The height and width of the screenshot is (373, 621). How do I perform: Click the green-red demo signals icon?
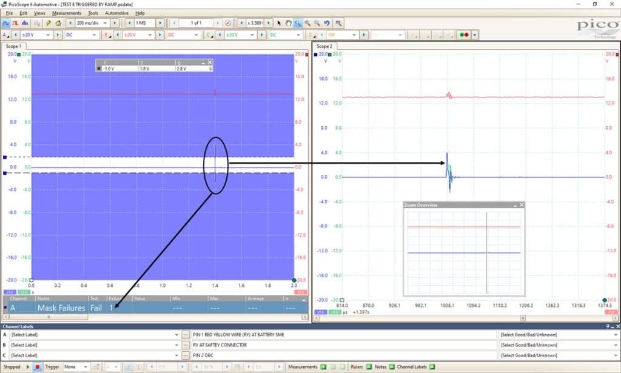pyautogui.click(x=464, y=35)
